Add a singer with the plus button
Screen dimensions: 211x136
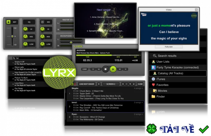123,84
